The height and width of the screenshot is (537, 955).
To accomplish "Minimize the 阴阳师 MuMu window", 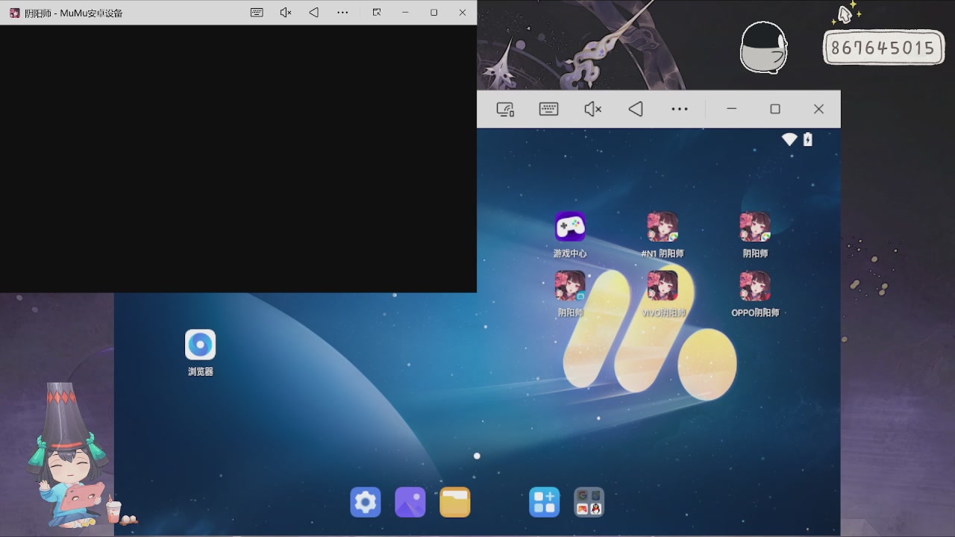I will click(405, 13).
